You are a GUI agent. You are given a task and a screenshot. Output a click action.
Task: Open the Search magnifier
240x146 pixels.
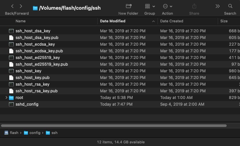(230, 6)
